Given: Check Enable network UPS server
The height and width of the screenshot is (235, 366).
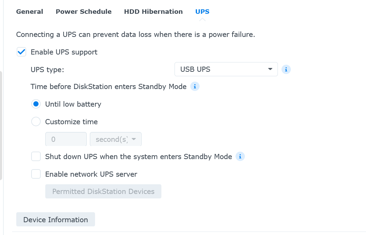Looking at the screenshot, I should pos(36,174).
